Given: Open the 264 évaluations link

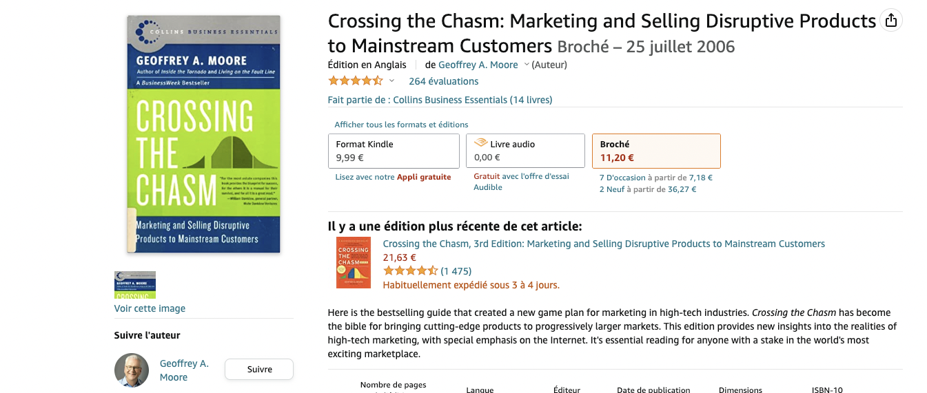Looking at the screenshot, I should (443, 81).
